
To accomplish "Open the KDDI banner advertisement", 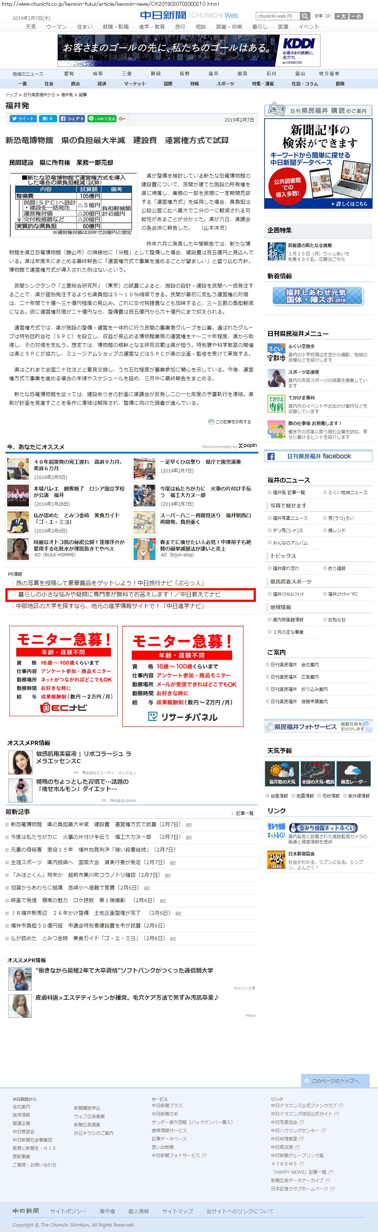I will point(189,51).
